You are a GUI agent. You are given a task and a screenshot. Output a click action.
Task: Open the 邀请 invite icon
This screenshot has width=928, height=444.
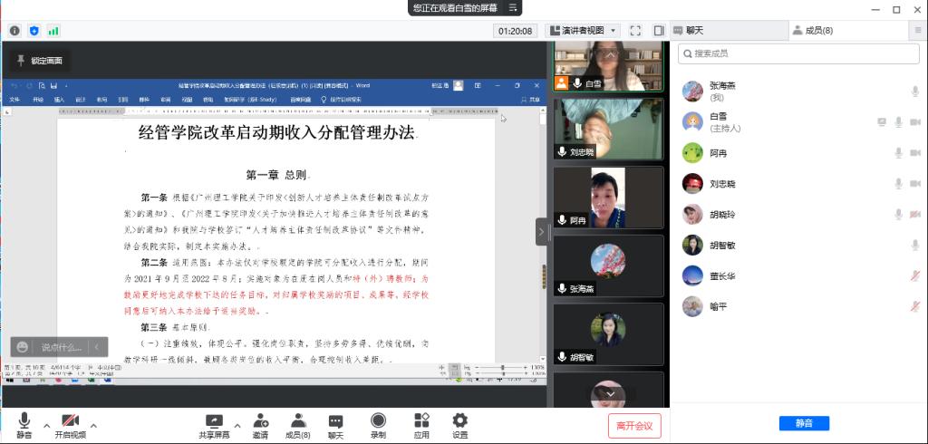click(x=260, y=421)
